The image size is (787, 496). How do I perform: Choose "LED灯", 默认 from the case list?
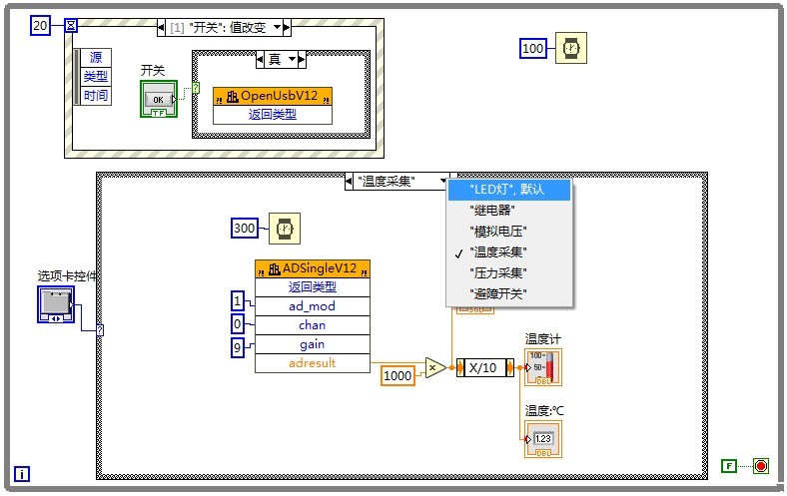coord(509,190)
